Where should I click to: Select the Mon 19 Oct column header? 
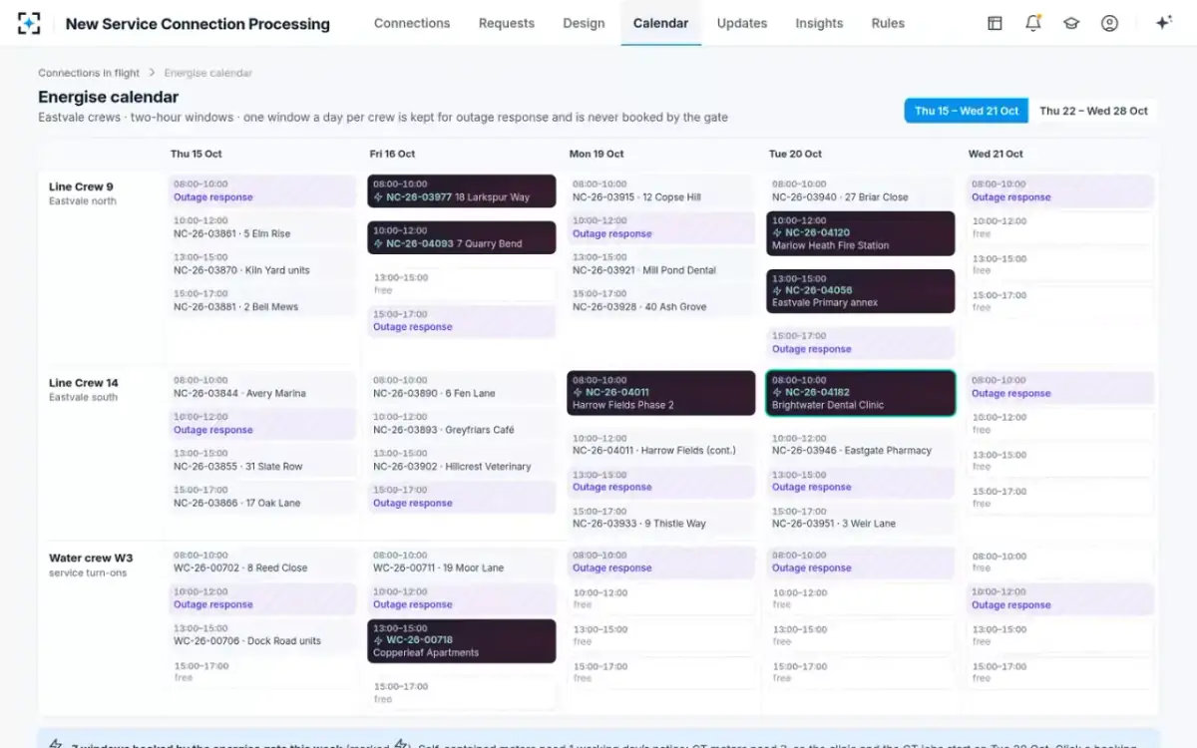(x=597, y=154)
